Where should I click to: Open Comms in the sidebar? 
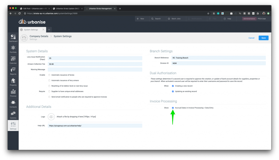(13, 115)
